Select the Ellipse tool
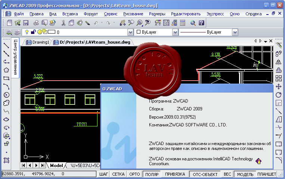Viewport: 285px width, 179px height. click(6, 119)
